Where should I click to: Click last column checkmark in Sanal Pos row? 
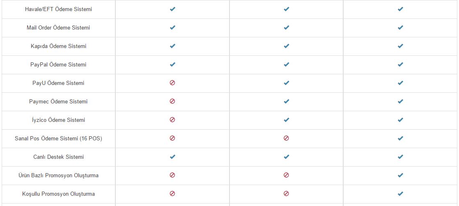tap(400, 138)
